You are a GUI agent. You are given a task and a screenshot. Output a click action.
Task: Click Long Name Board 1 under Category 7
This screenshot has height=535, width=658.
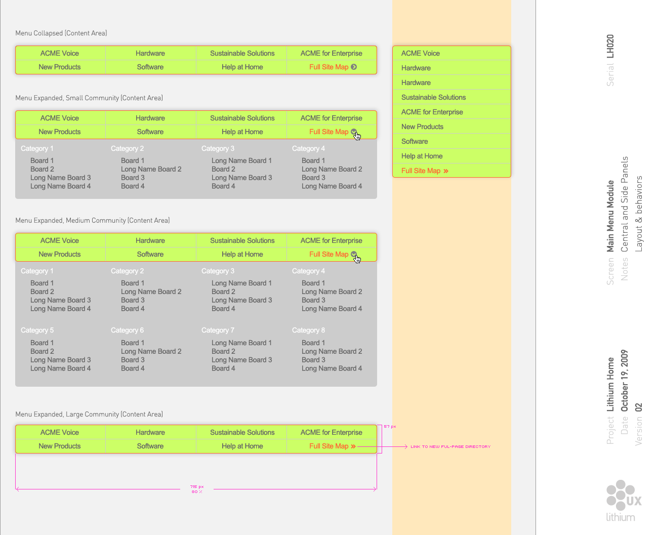[242, 343]
